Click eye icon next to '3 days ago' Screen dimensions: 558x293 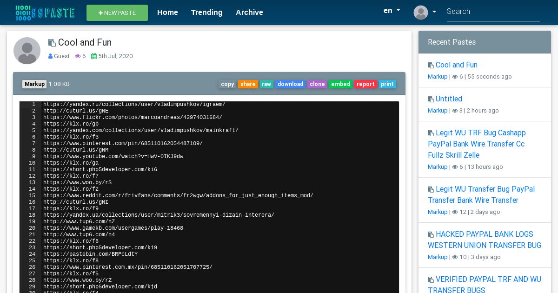(x=455, y=257)
